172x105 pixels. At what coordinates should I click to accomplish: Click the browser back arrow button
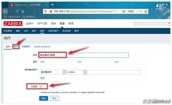coord(5,11)
